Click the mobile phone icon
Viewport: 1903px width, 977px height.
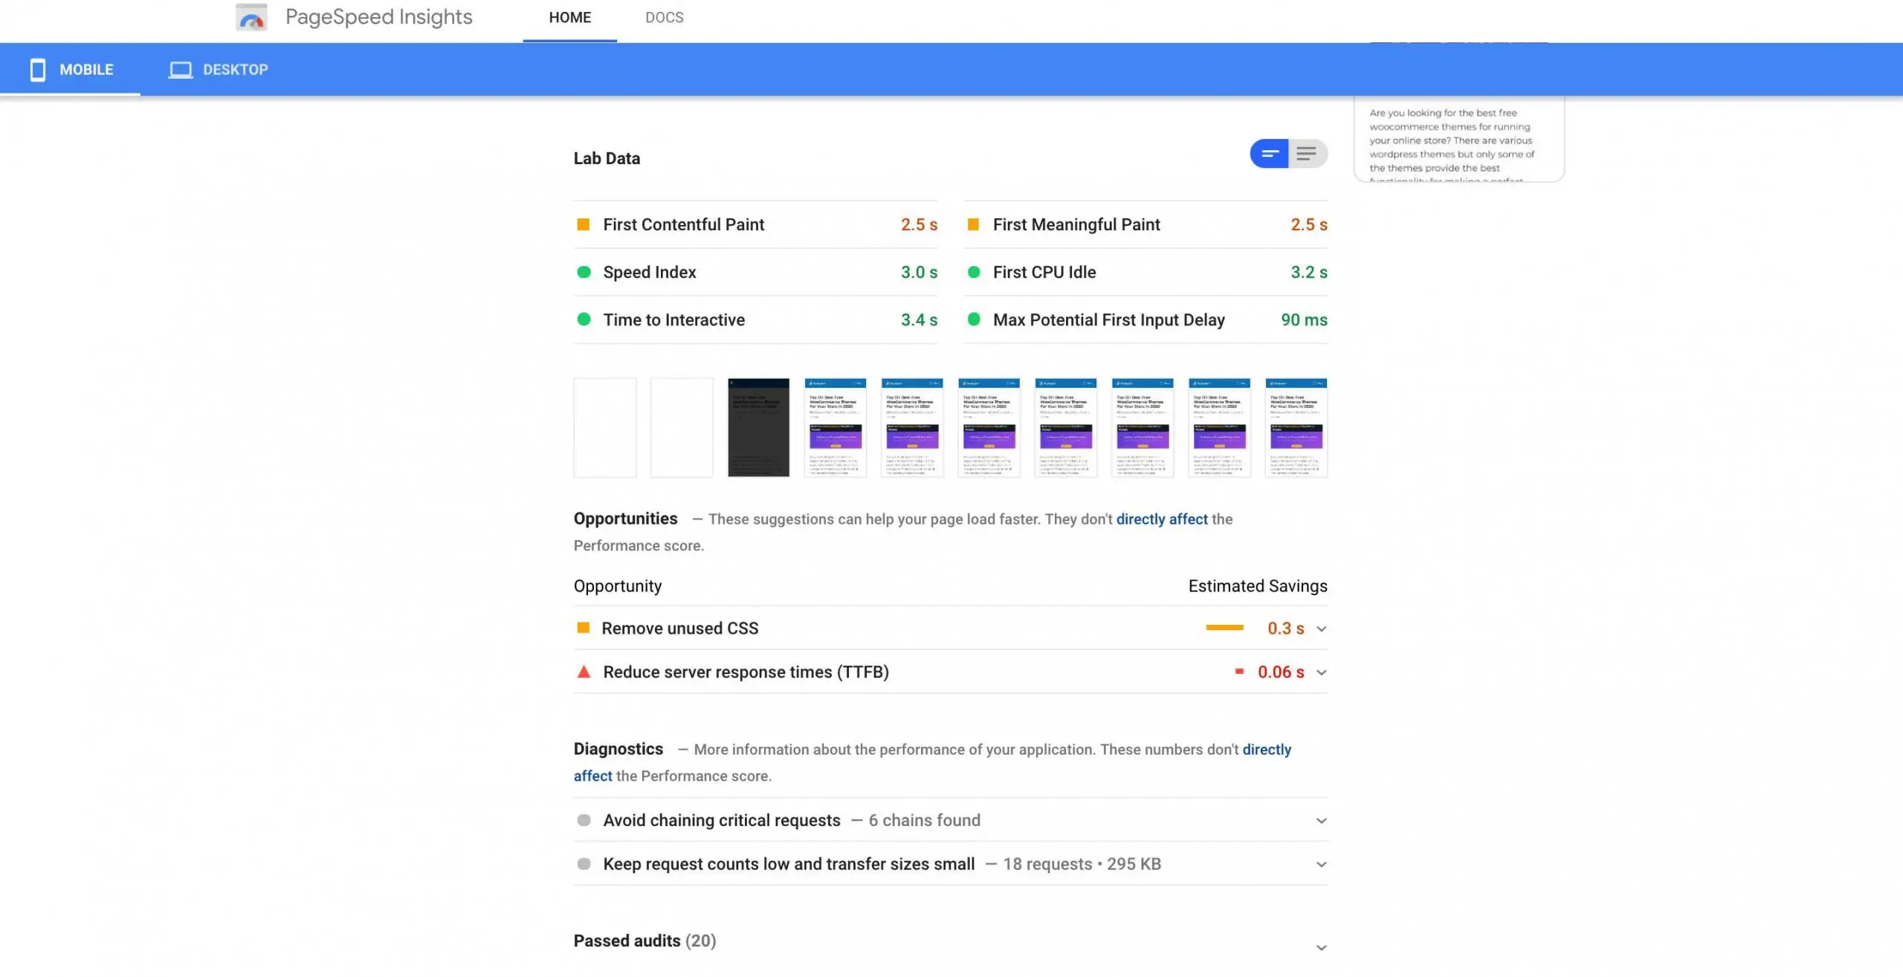(38, 69)
